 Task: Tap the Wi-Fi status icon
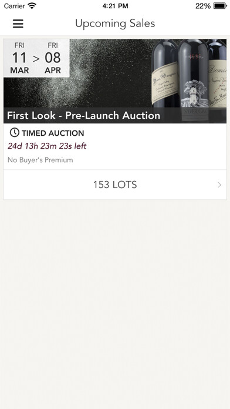click(x=32, y=6)
